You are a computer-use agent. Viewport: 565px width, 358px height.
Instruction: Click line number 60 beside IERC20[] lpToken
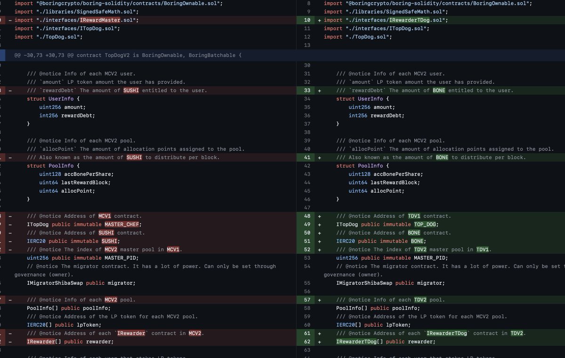click(x=307, y=325)
